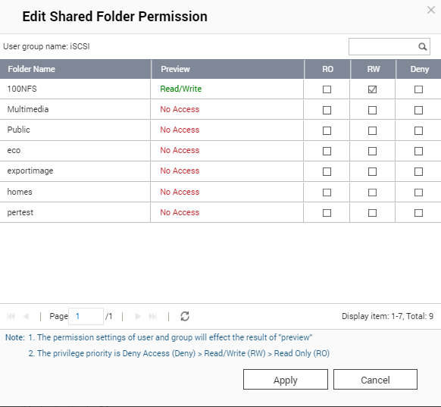Go to first page arrow icon
The width and height of the screenshot is (441, 407).
11,317
